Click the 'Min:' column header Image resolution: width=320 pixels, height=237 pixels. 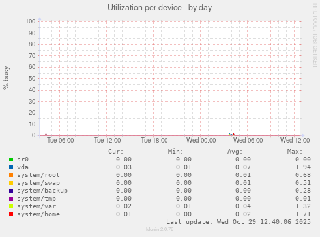click(175, 152)
